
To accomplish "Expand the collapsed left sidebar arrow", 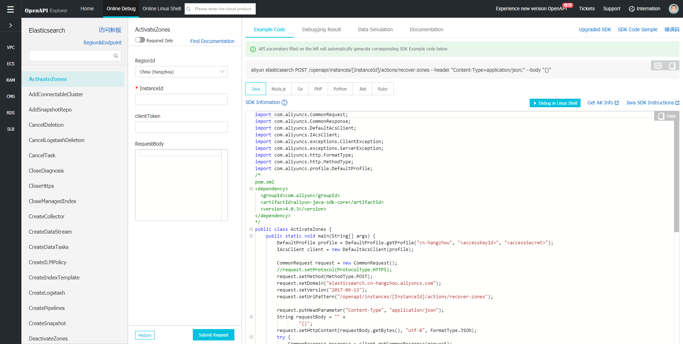I will click(x=11, y=25).
